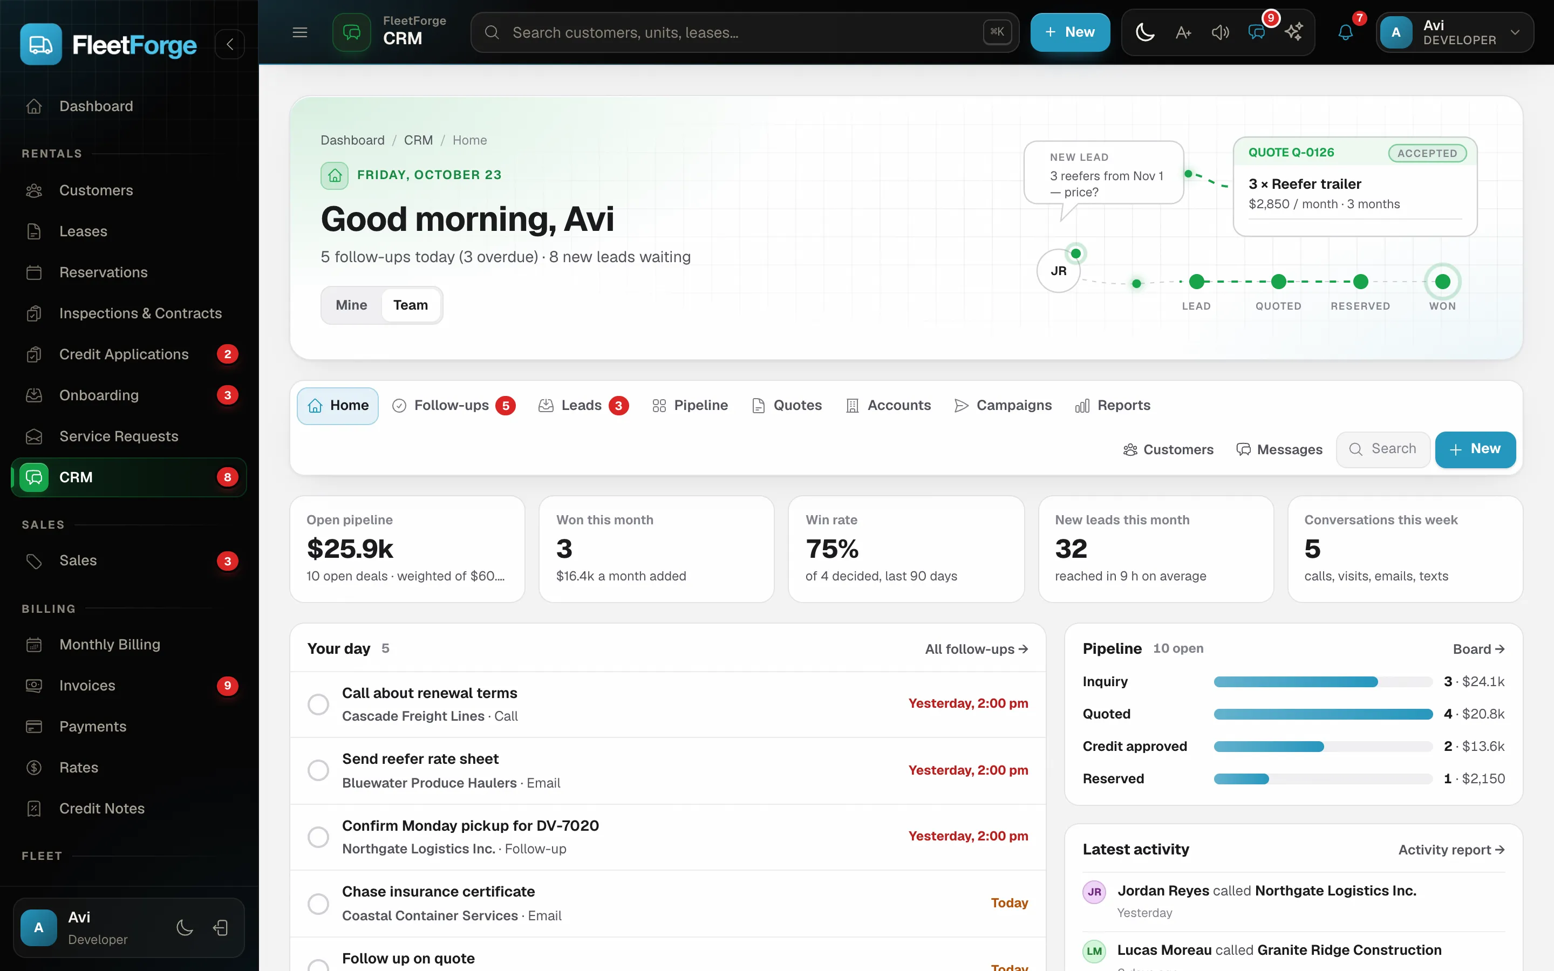Open the pipeline Board link
The width and height of the screenshot is (1554, 971).
pyautogui.click(x=1478, y=649)
